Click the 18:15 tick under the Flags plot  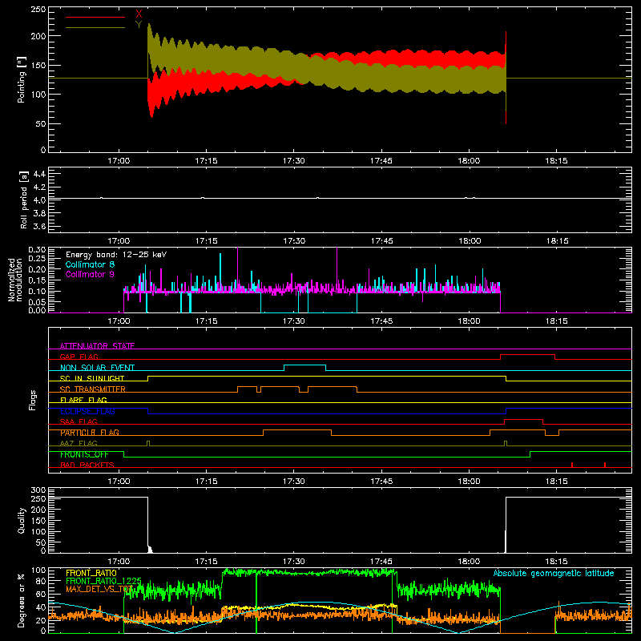click(x=556, y=482)
